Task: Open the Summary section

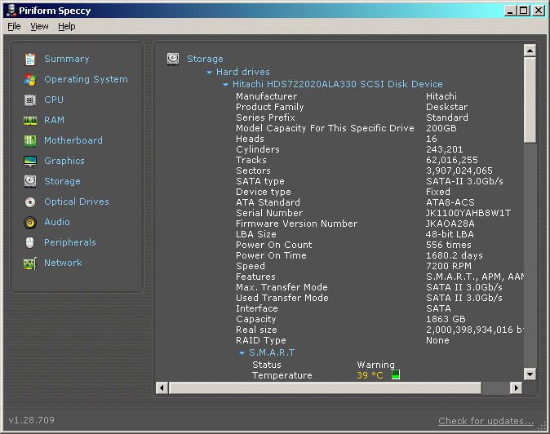Action: 67,59
